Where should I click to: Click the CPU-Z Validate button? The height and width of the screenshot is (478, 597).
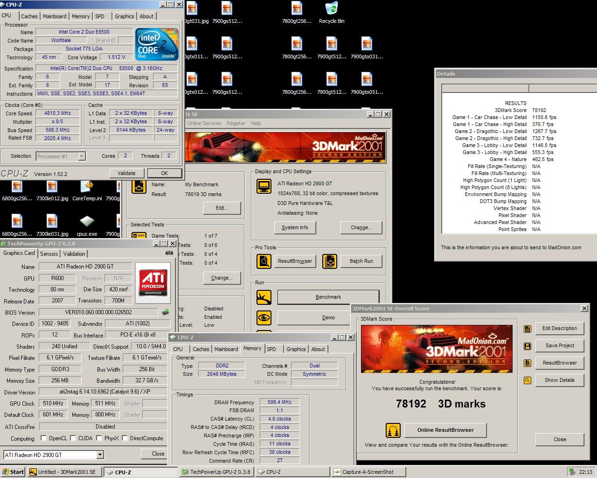point(126,173)
